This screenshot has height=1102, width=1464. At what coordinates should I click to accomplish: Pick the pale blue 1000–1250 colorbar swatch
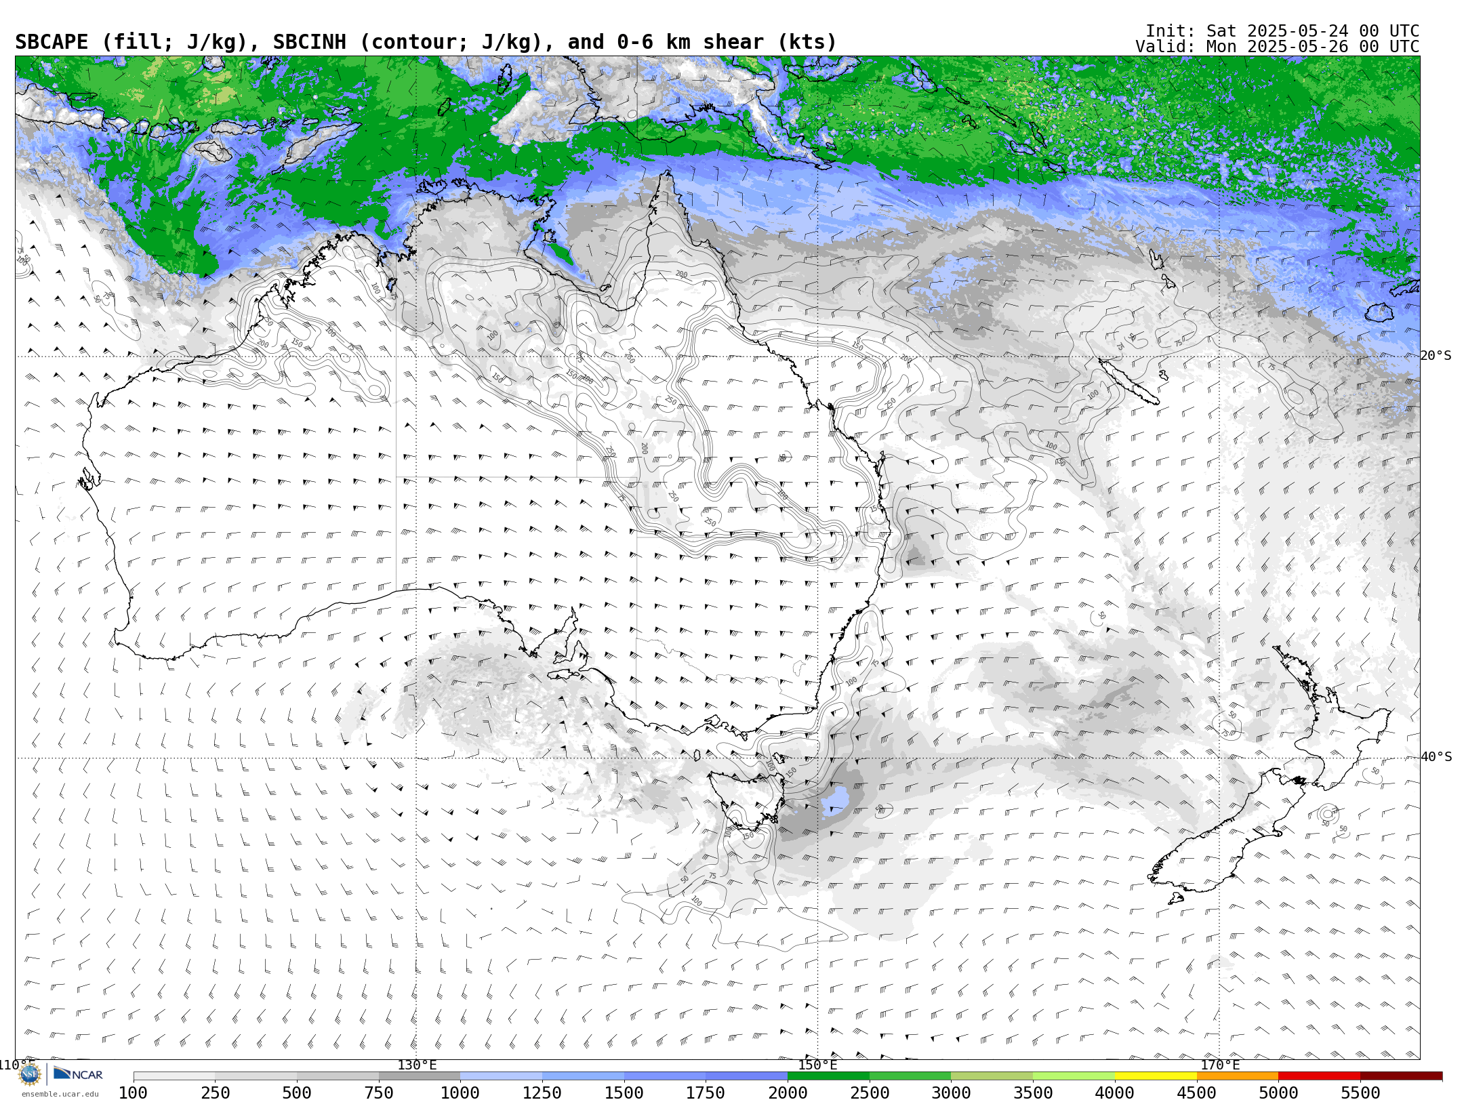[501, 1076]
